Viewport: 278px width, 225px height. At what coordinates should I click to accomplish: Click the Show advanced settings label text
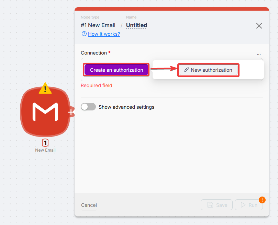coord(126,107)
